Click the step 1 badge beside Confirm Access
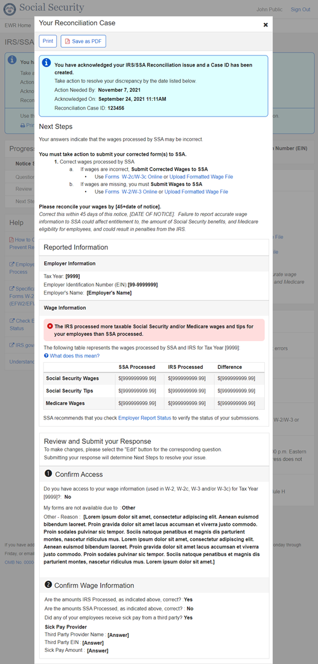This screenshot has height=664, width=318. [48, 474]
